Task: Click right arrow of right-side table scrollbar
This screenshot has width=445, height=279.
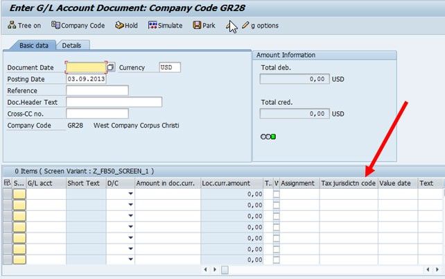Action: 437,269
